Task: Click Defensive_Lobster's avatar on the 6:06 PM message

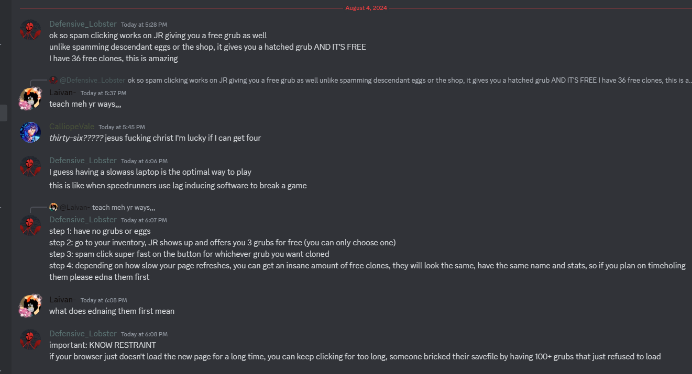Action: [30, 166]
